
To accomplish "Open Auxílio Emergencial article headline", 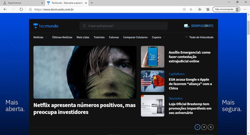I will coord(190,57).
